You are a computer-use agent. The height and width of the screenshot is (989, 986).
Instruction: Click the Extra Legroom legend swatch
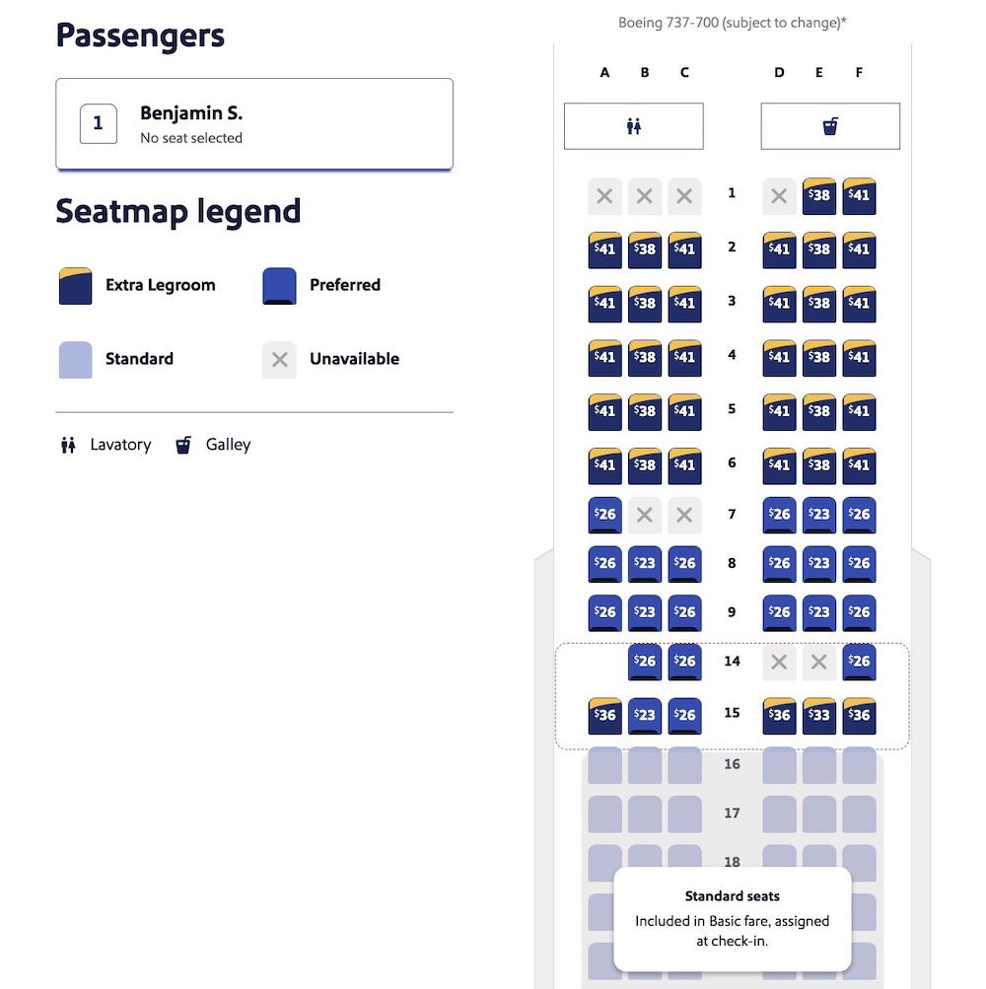coord(76,286)
